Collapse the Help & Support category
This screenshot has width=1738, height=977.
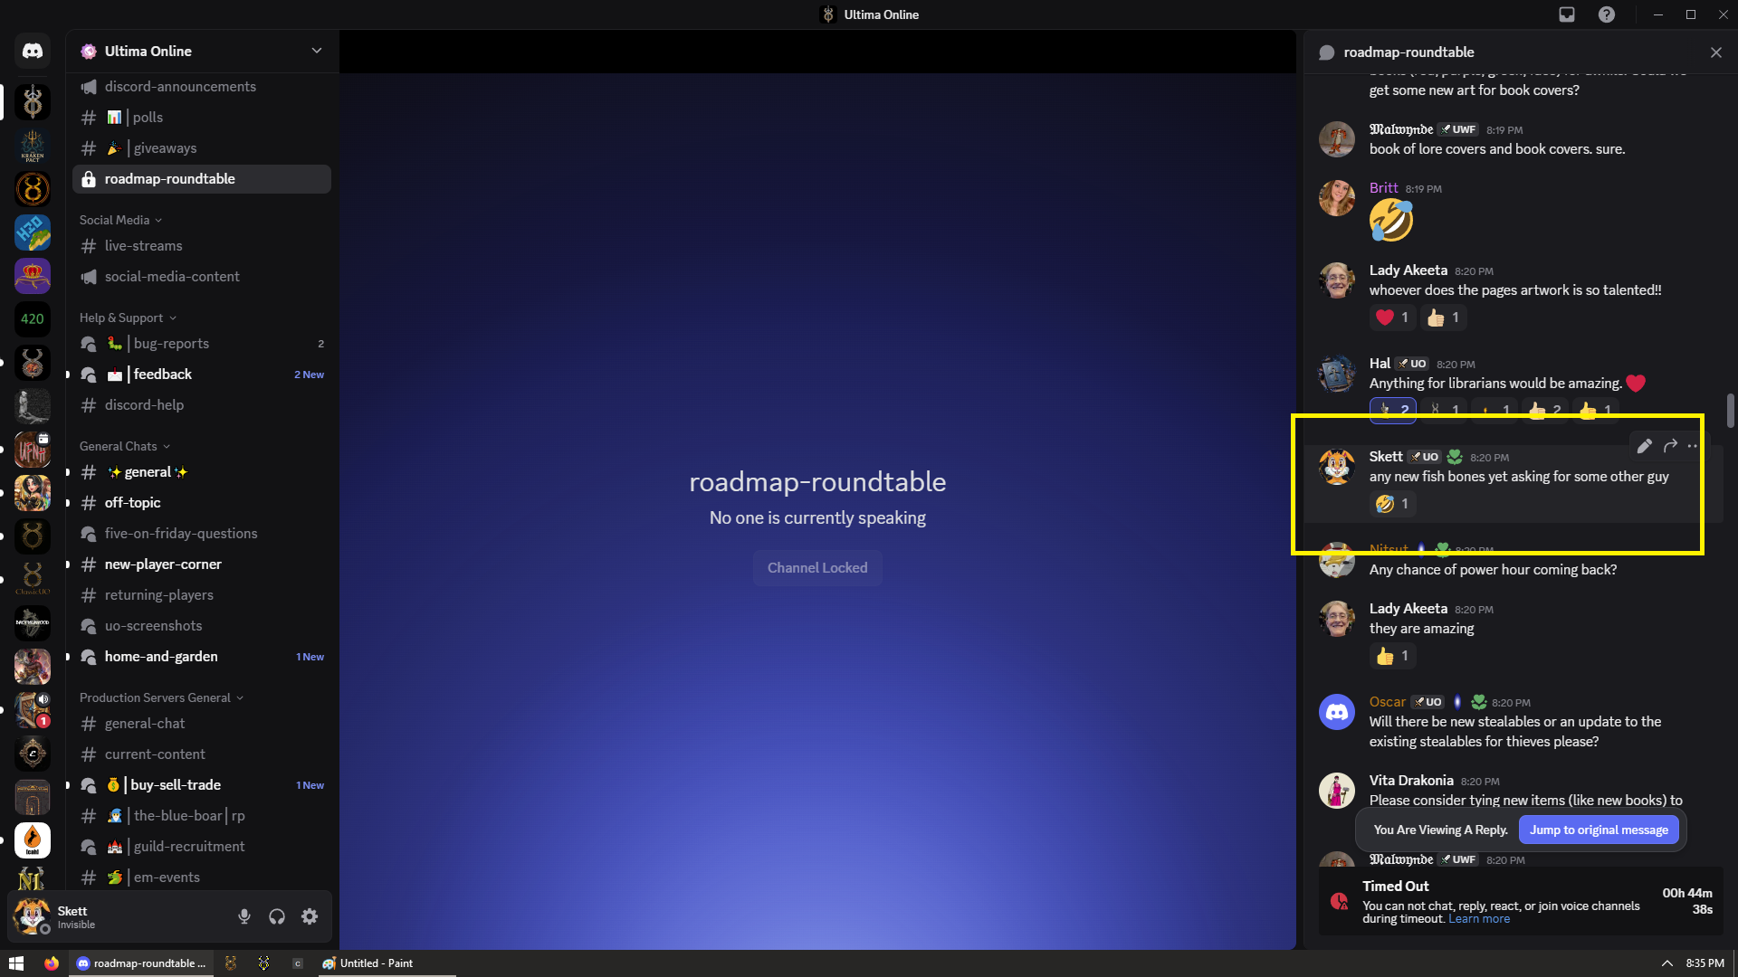[x=128, y=318]
